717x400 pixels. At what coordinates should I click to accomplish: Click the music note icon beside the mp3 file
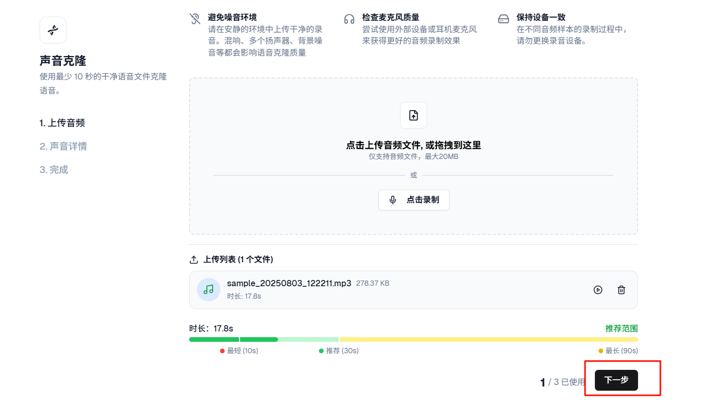pyautogui.click(x=208, y=290)
